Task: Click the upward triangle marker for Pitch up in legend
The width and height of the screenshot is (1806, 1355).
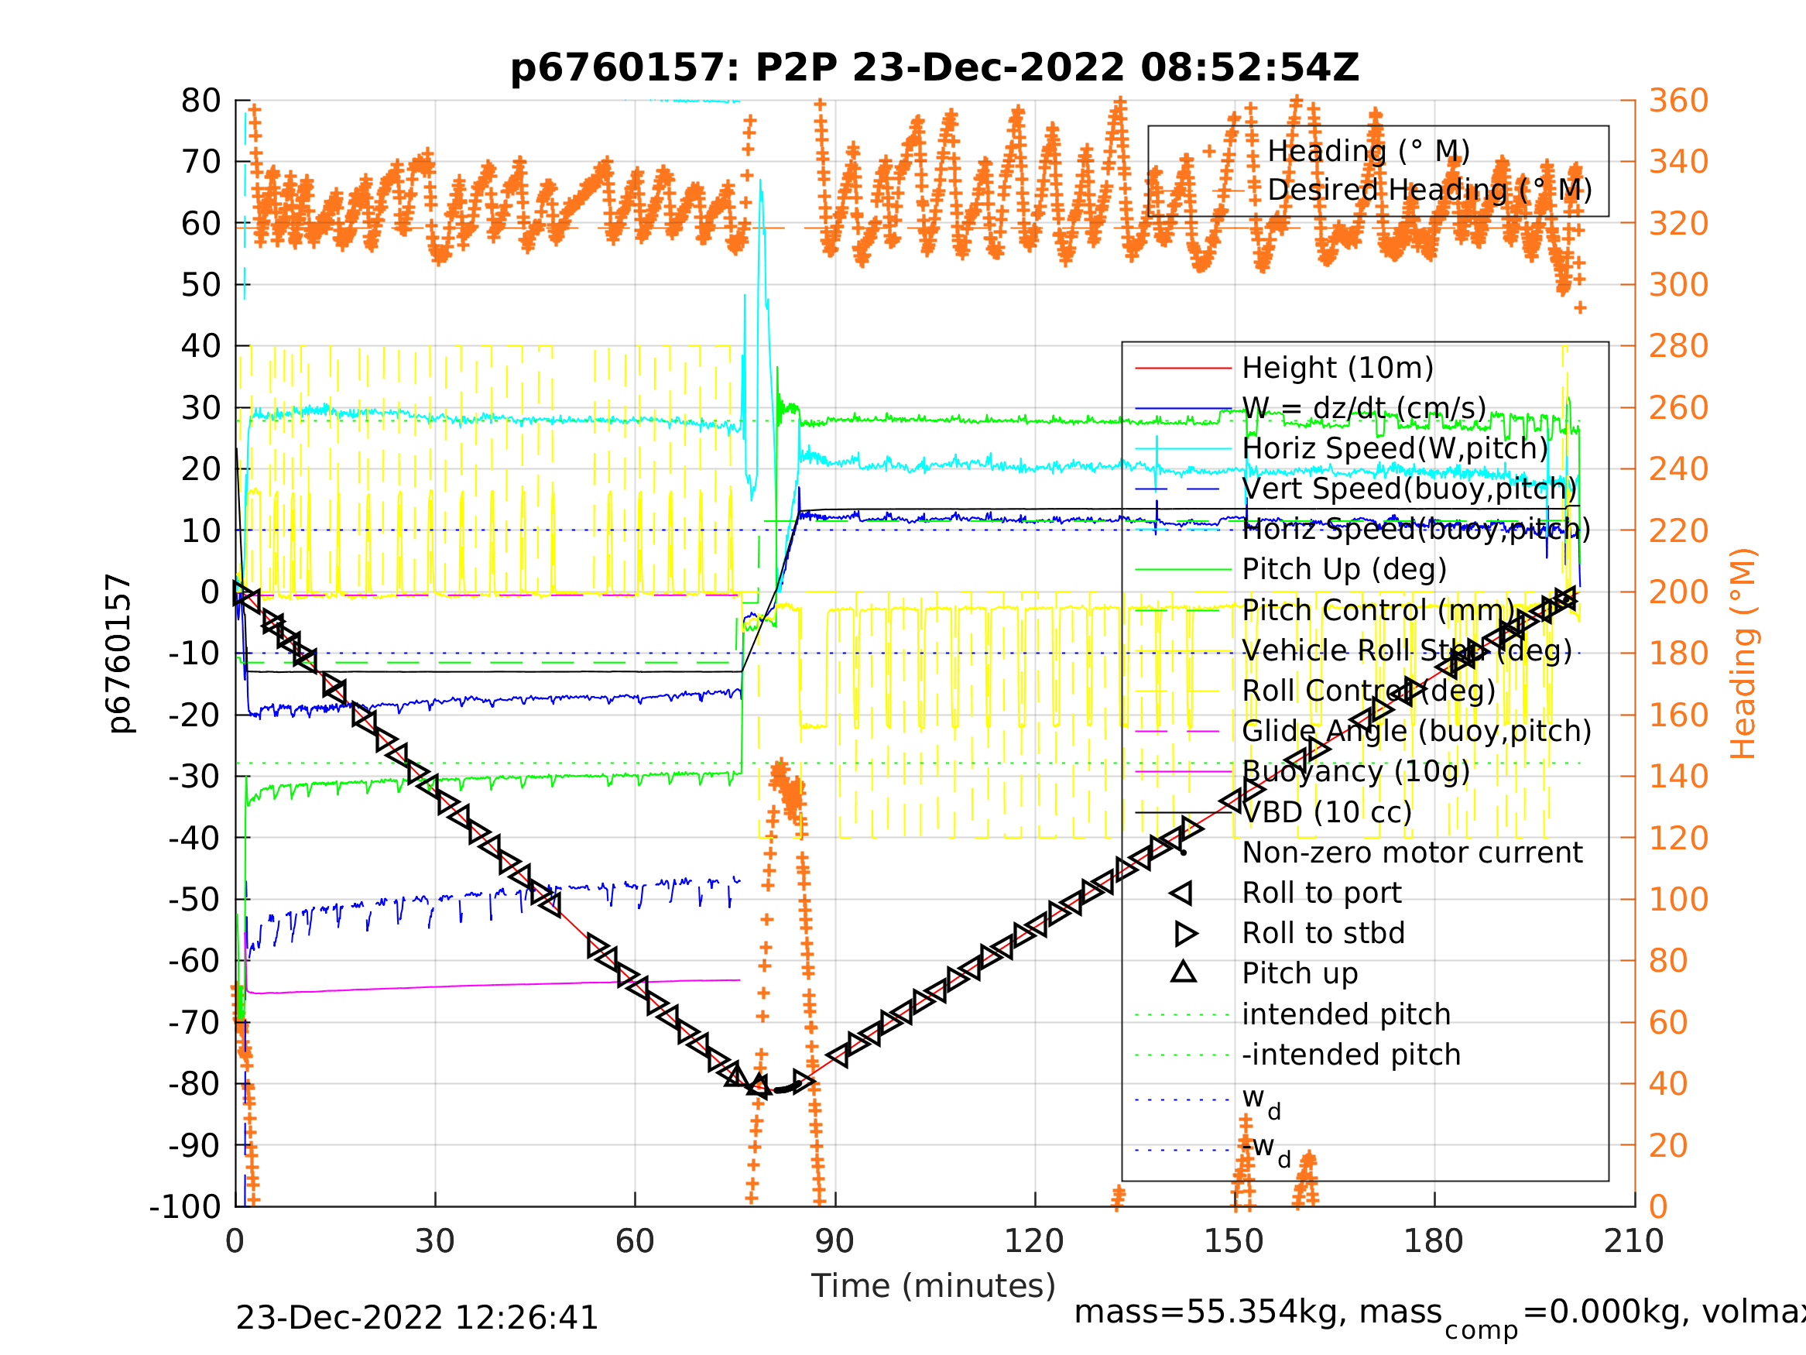Action: pos(1184,972)
